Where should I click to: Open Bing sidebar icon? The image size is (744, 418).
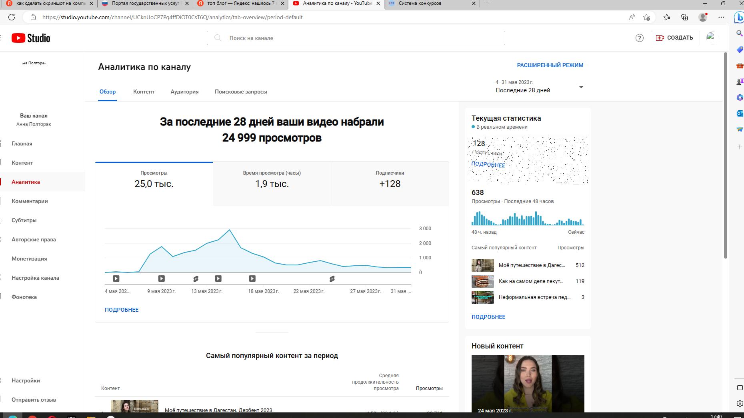point(739,18)
